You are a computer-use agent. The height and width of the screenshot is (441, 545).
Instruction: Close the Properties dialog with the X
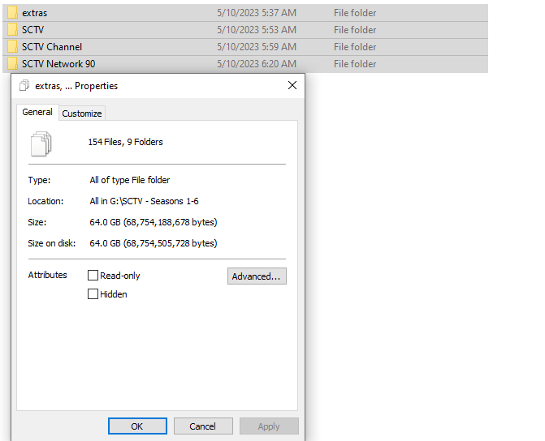(x=292, y=85)
